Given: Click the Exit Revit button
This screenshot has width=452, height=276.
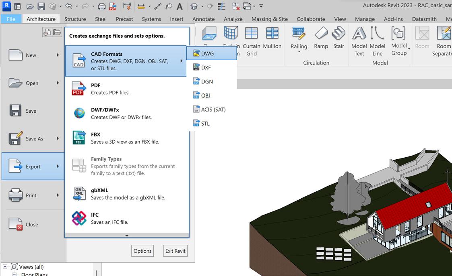Looking at the screenshot, I should click(x=175, y=251).
